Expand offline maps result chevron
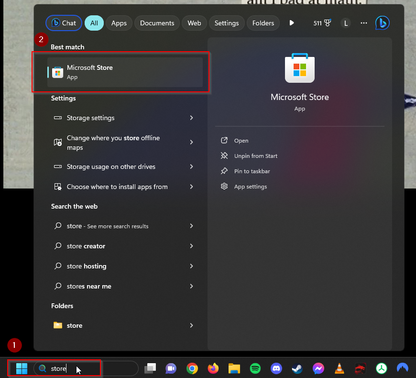416x378 pixels. [x=192, y=142]
